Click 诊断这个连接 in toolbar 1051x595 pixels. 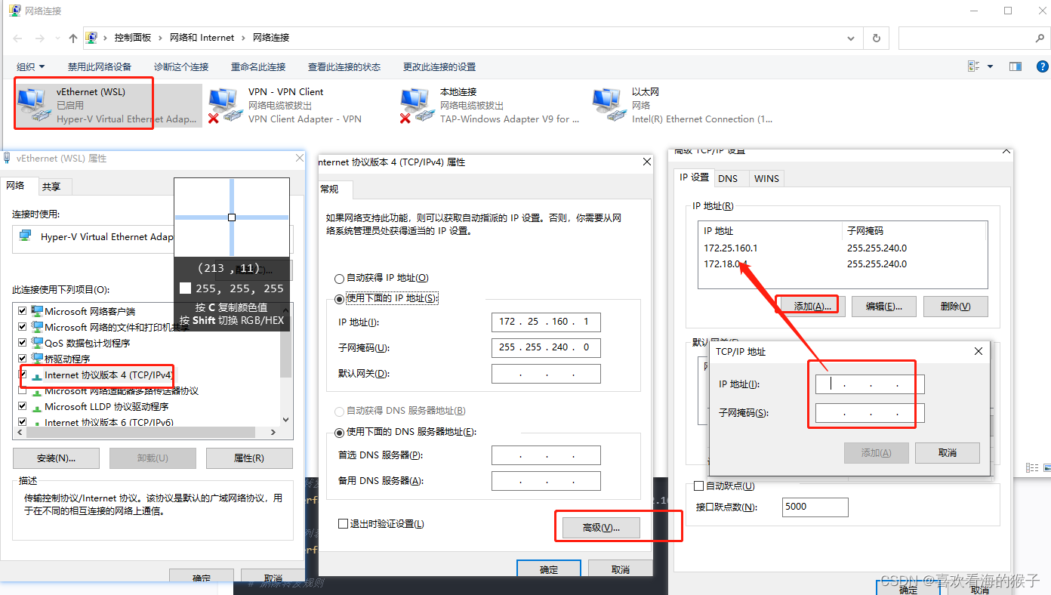tap(181, 66)
